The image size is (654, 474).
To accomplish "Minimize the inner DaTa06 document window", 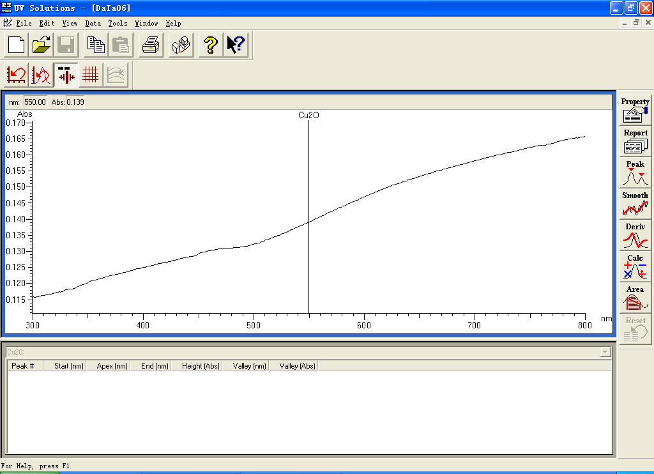I will pos(625,23).
